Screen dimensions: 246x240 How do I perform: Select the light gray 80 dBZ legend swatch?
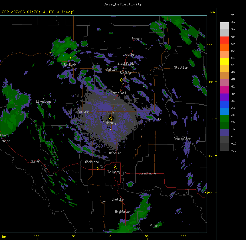[x=224, y=26]
